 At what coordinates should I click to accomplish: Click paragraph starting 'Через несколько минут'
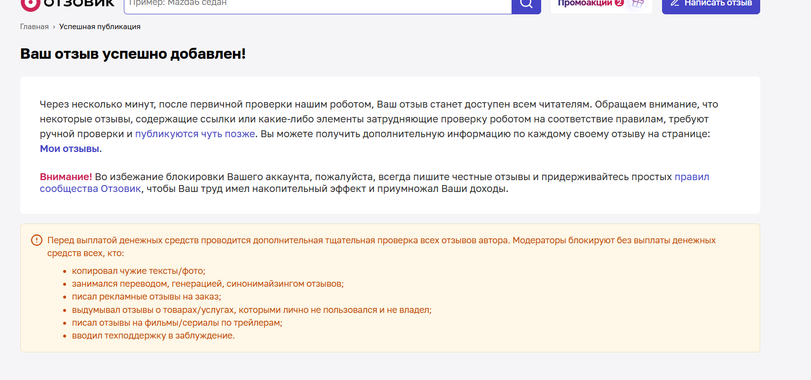point(379,126)
